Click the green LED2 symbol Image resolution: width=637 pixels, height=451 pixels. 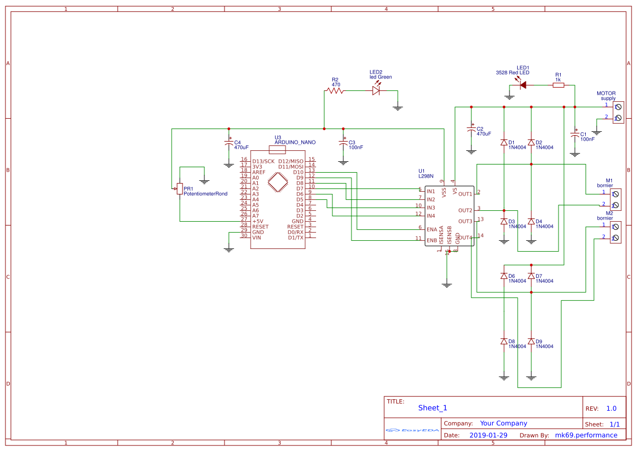tap(375, 91)
